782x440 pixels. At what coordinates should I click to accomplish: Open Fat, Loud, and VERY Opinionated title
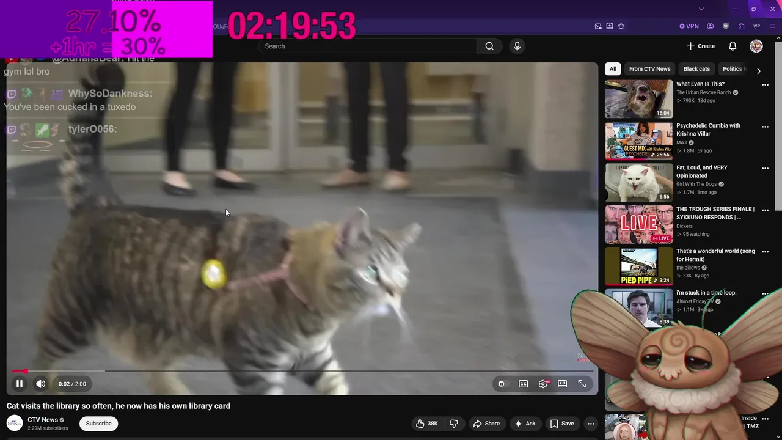tap(701, 171)
